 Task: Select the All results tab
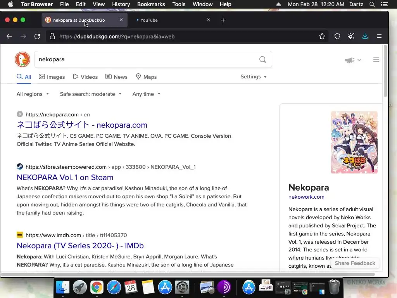pyautogui.click(x=24, y=77)
